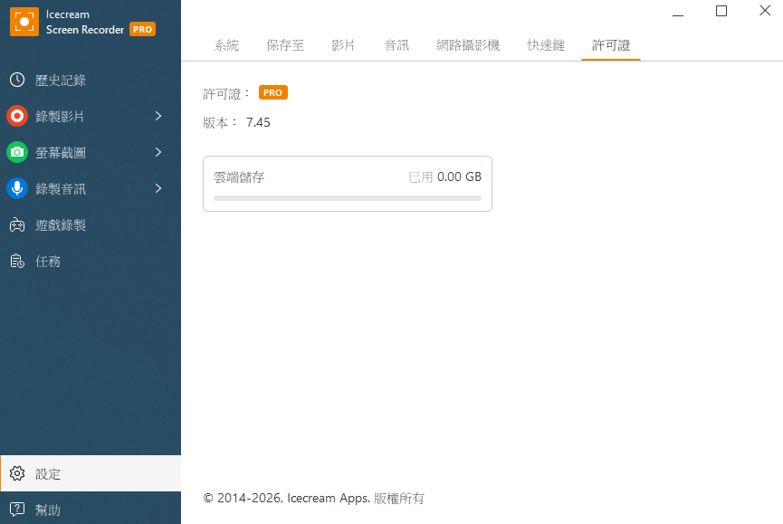Click the blue 錄製音訊 microphone icon
Image resolution: width=783 pixels, height=524 pixels.
(17, 188)
